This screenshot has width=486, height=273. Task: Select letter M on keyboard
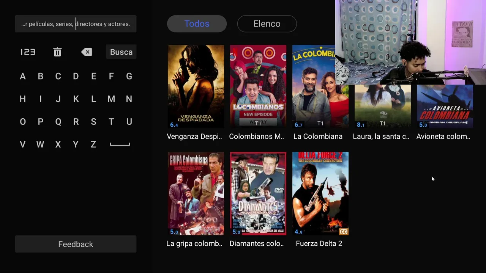click(111, 99)
